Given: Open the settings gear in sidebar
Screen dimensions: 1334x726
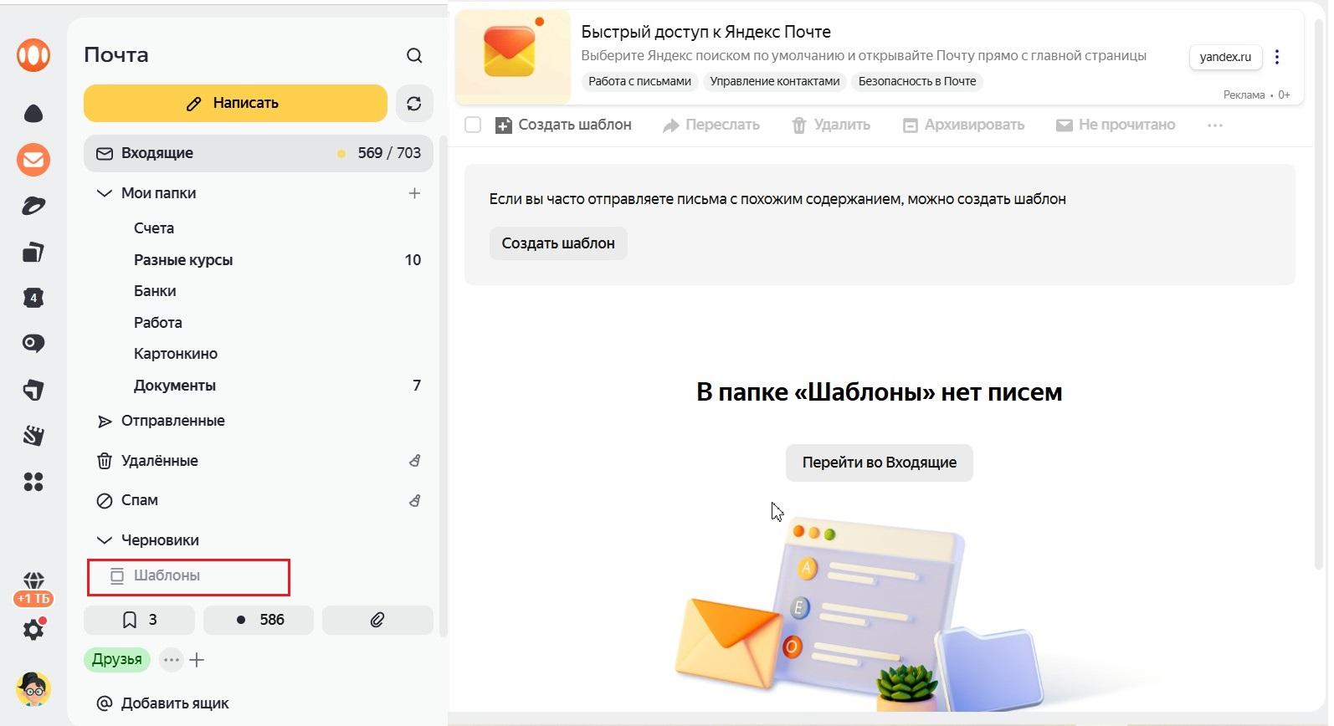Looking at the screenshot, I should (33, 630).
